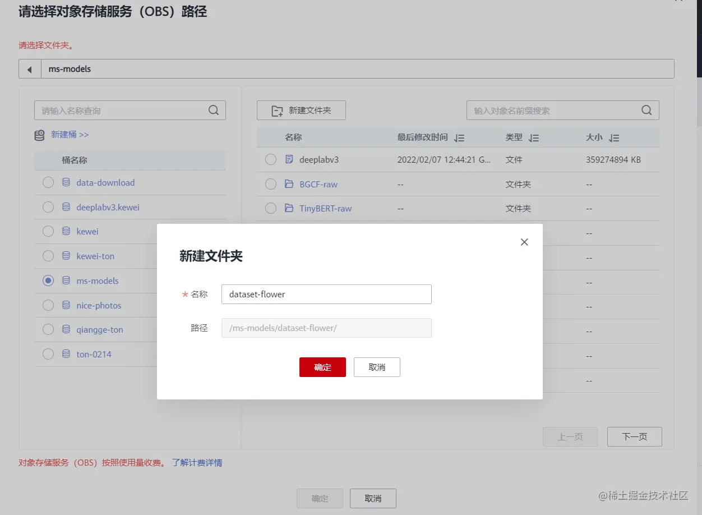
Task: Click the deeplabv3 file name
Action: (319, 159)
